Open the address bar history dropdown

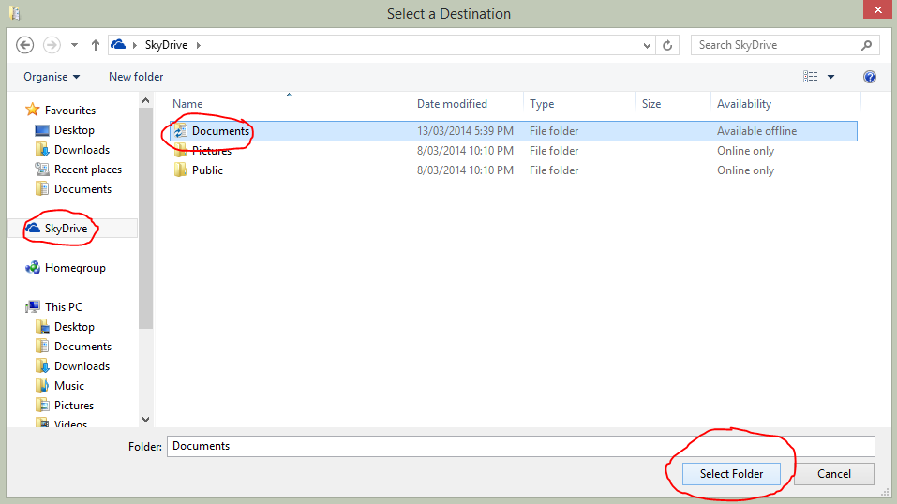[647, 45]
